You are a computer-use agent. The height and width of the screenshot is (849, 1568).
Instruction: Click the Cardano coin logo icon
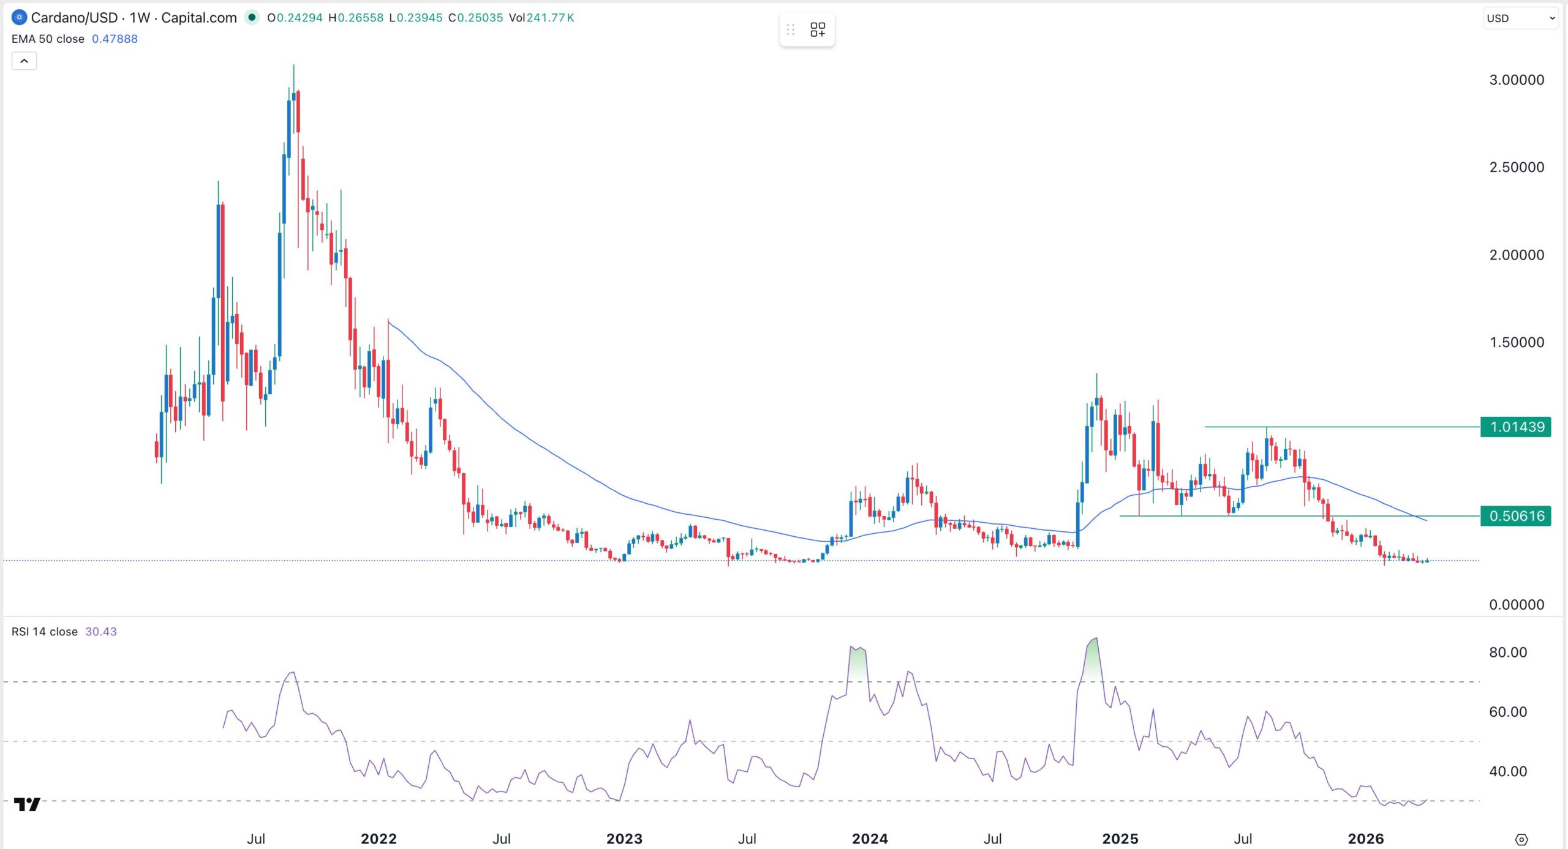pyautogui.click(x=19, y=17)
